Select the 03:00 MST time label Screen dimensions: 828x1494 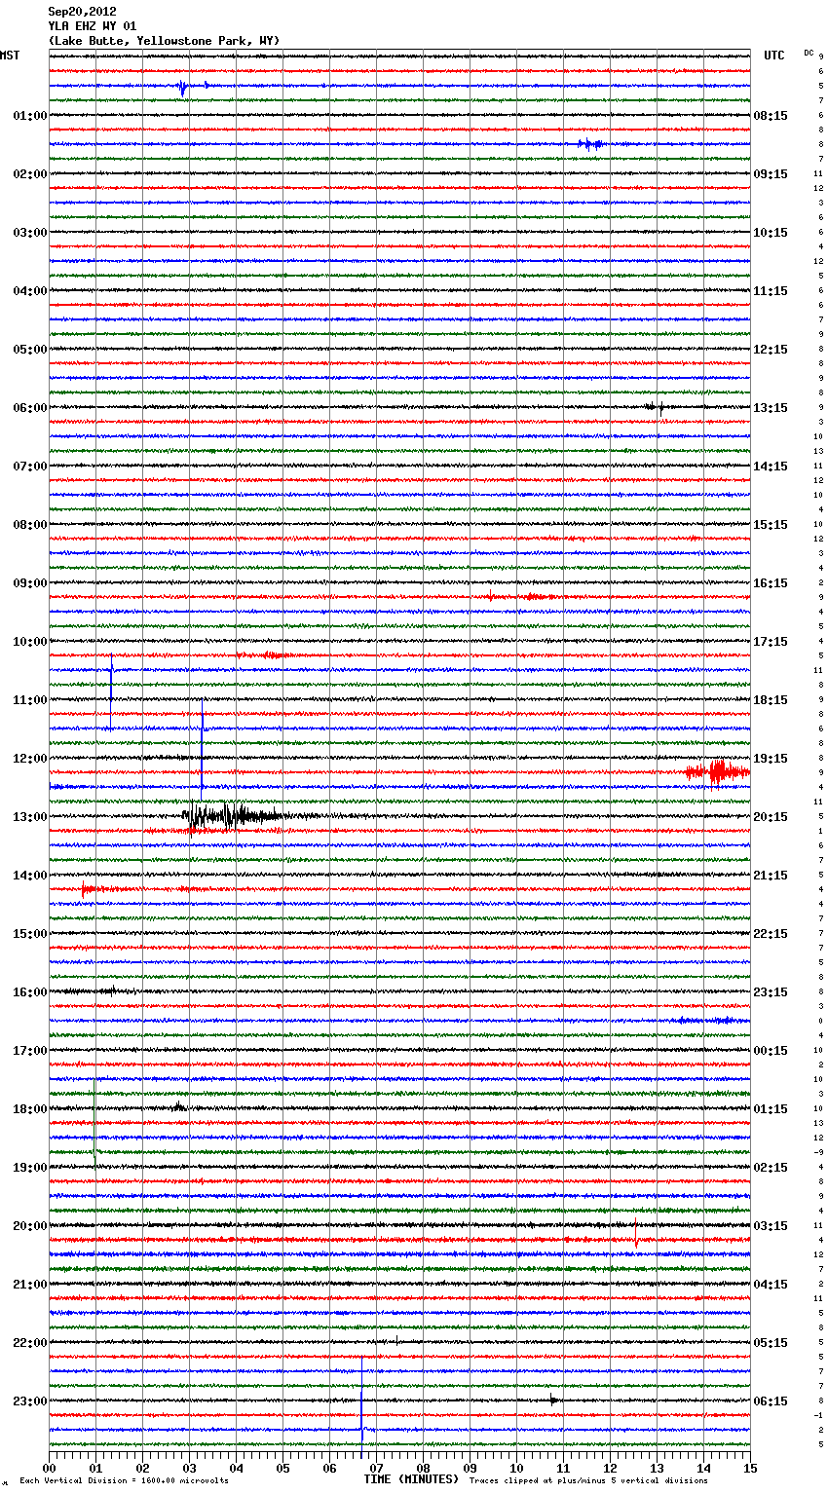[30, 233]
